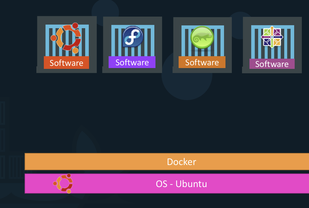The height and width of the screenshot is (208, 309).
Task: Click the CentOS logo in the fourth container
Action: click(x=272, y=37)
